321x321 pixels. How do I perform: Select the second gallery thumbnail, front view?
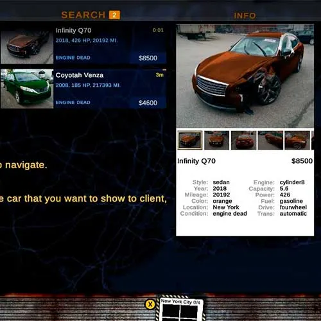click(216, 140)
